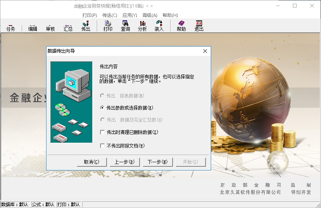
Task: Click the 数据库：默认 status bar field
Action: 15,205
